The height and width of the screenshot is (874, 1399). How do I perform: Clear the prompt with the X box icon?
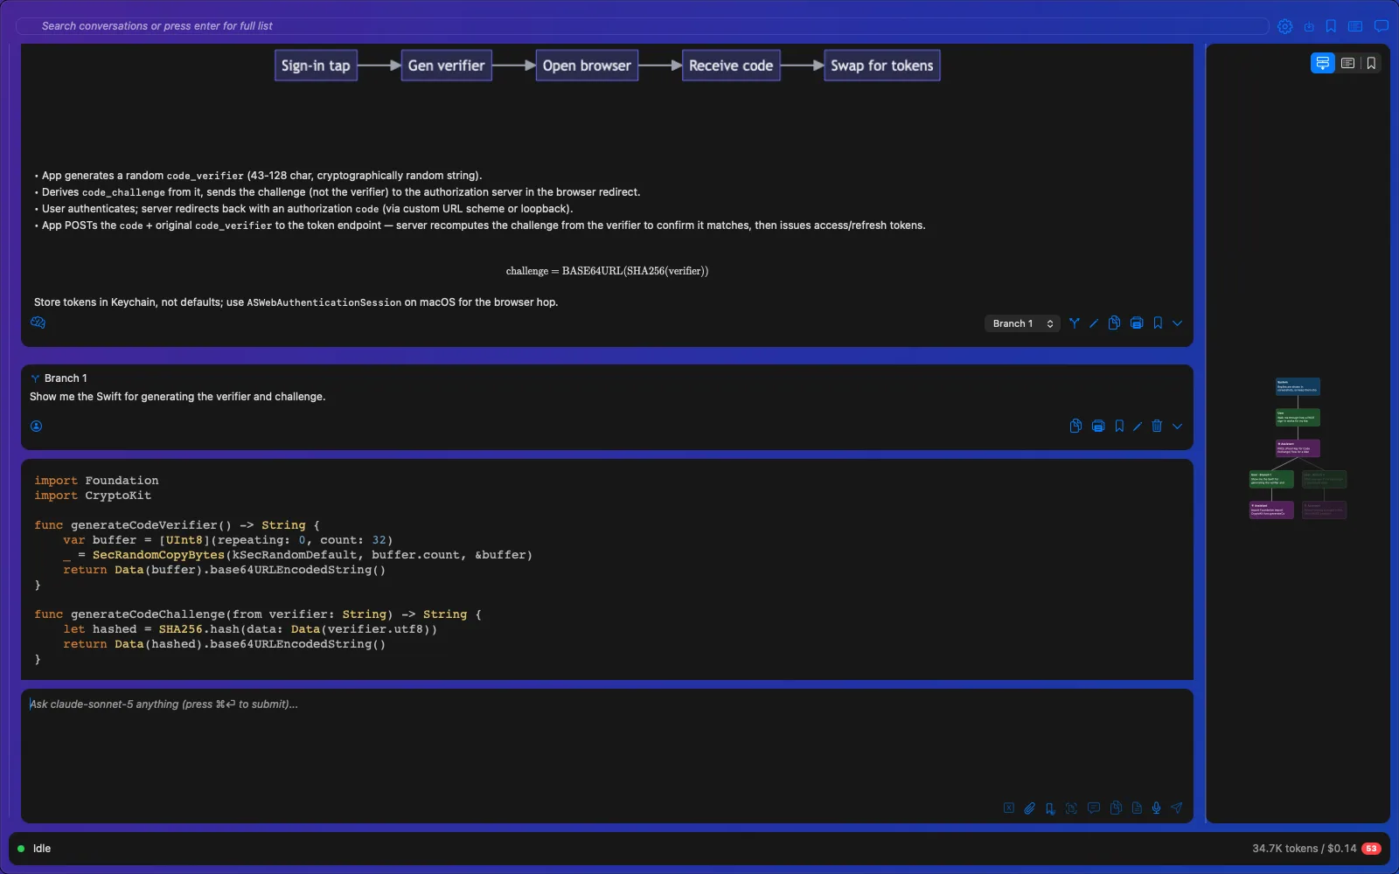point(1009,808)
